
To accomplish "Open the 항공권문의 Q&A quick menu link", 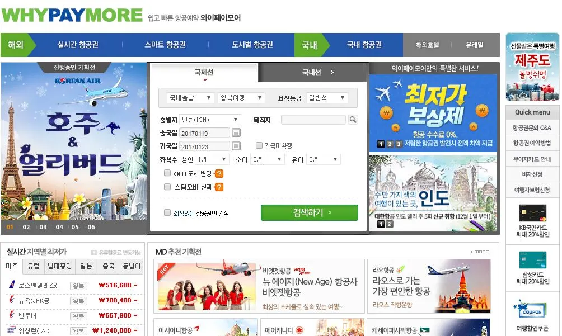I will (532, 127).
